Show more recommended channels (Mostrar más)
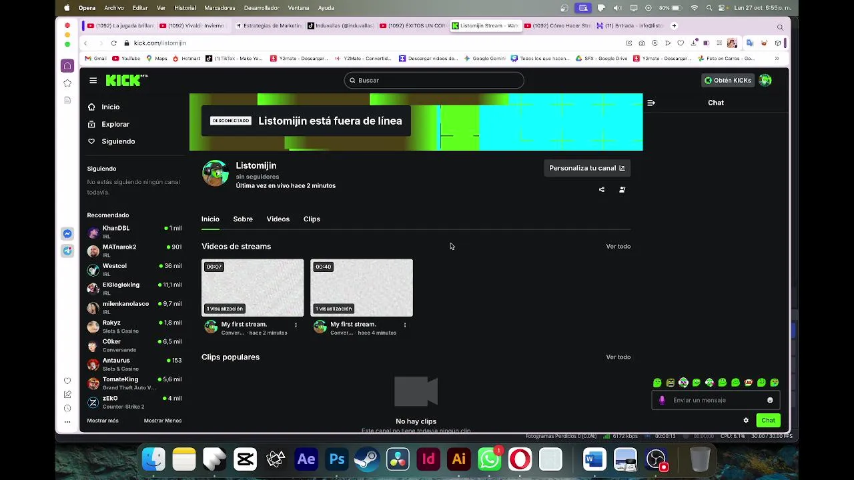Image resolution: width=854 pixels, height=480 pixels. (103, 421)
